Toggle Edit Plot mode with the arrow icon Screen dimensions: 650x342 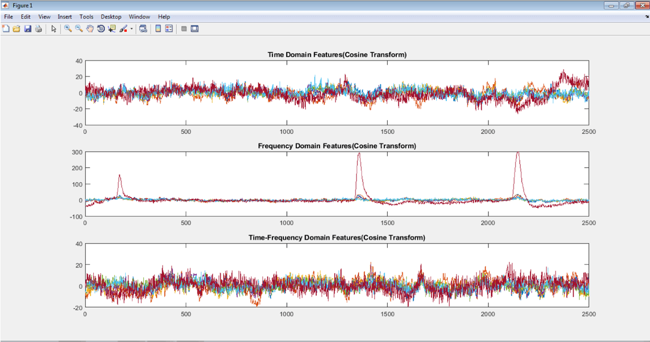[x=54, y=29]
